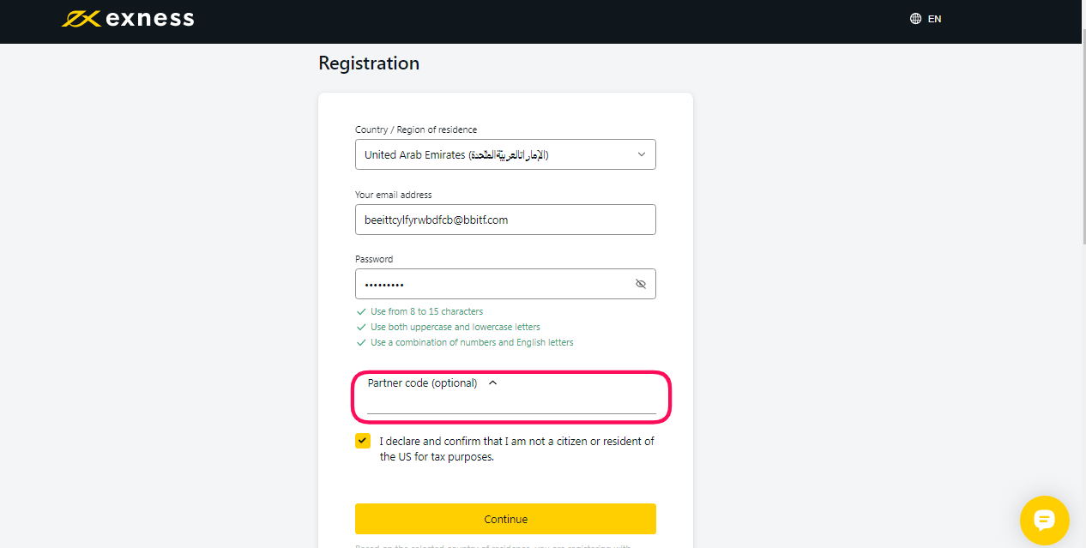Click the Partner code (optional) label
Viewport: 1086px width, 548px height.
[x=422, y=383]
